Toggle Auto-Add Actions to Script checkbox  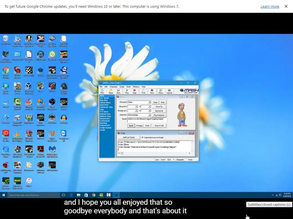click(142, 137)
